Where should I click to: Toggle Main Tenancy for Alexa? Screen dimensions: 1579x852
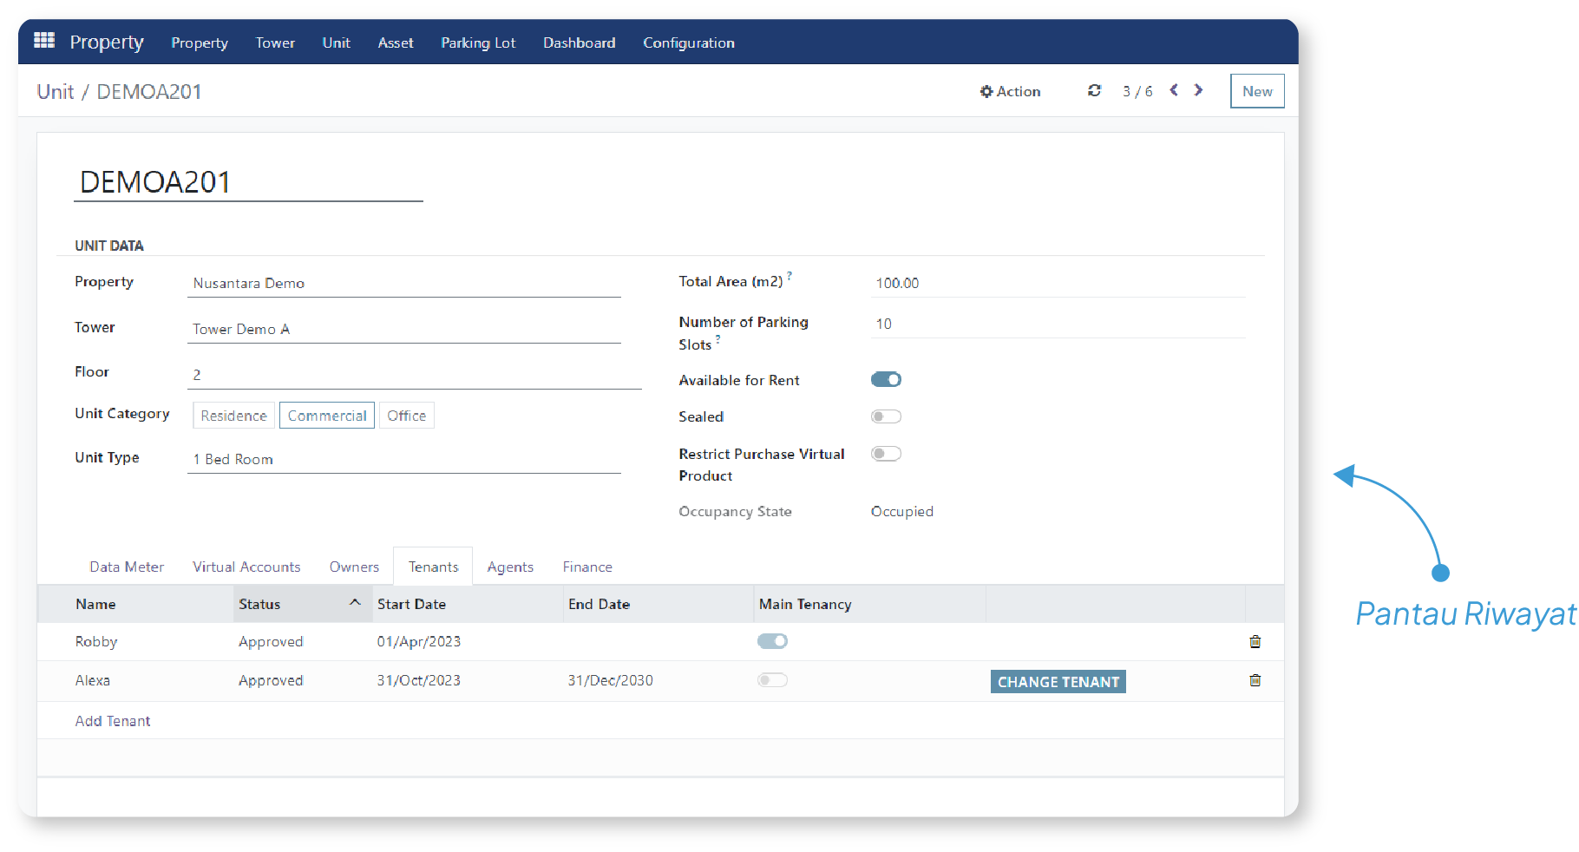click(772, 680)
